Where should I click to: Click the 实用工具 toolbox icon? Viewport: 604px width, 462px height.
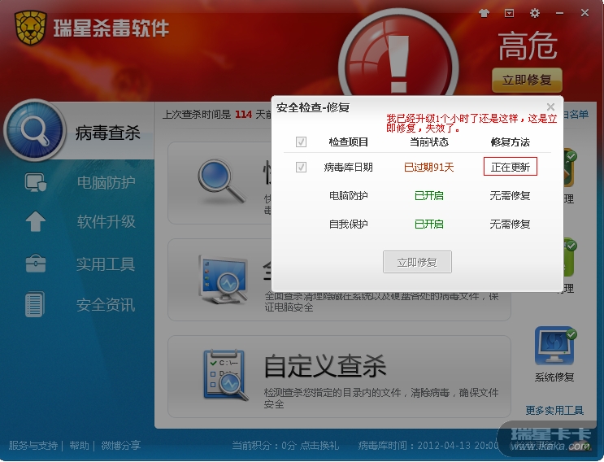[36, 264]
